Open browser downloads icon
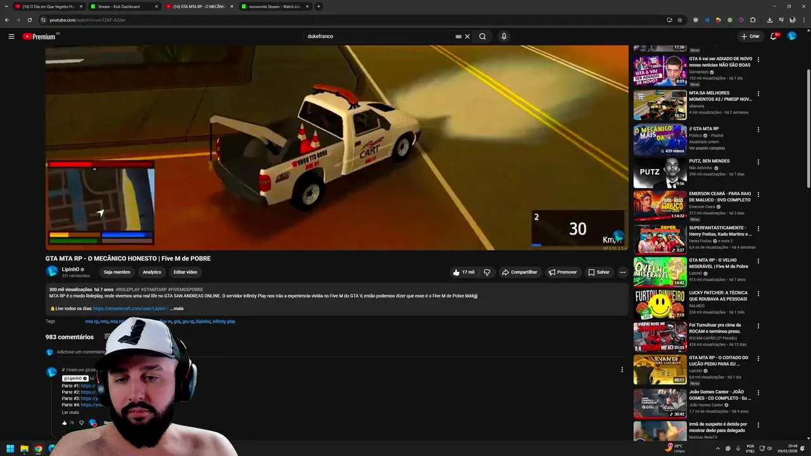811x456 pixels. tap(769, 20)
